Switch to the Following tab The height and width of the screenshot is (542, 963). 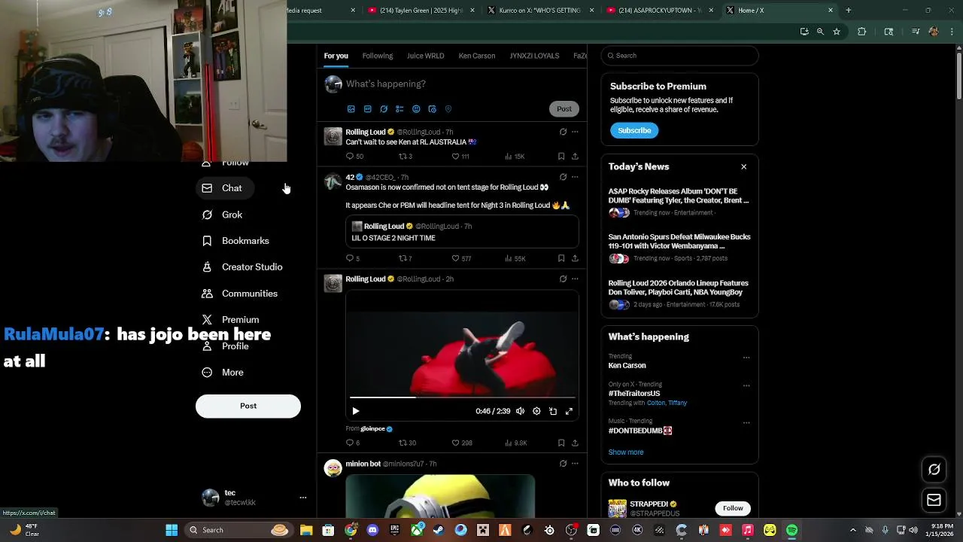(378, 56)
